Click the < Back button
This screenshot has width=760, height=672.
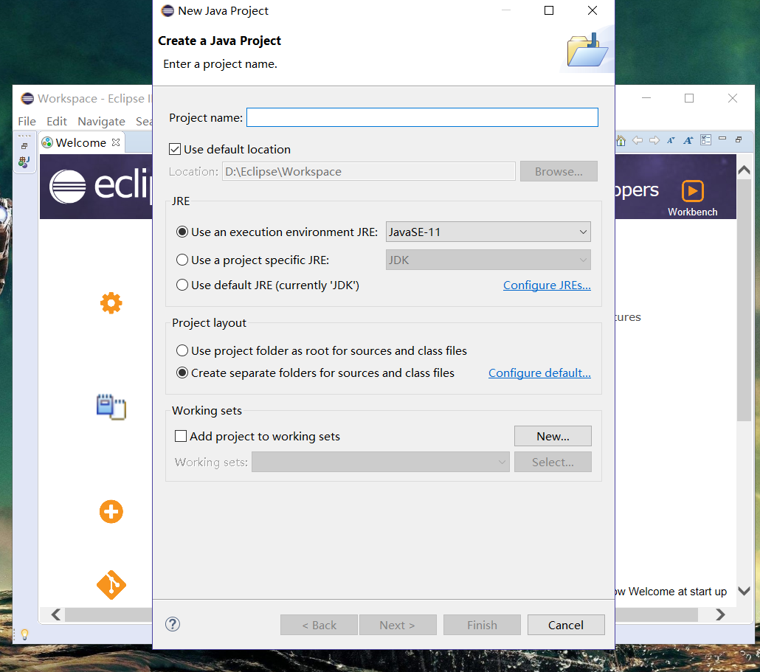[x=319, y=625]
